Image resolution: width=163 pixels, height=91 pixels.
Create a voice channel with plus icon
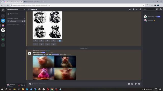tap(24, 25)
